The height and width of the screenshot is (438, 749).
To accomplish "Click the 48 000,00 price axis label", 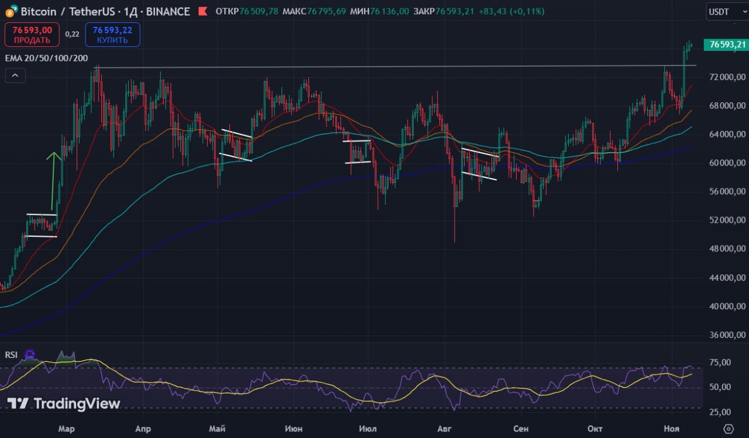I will [727, 249].
